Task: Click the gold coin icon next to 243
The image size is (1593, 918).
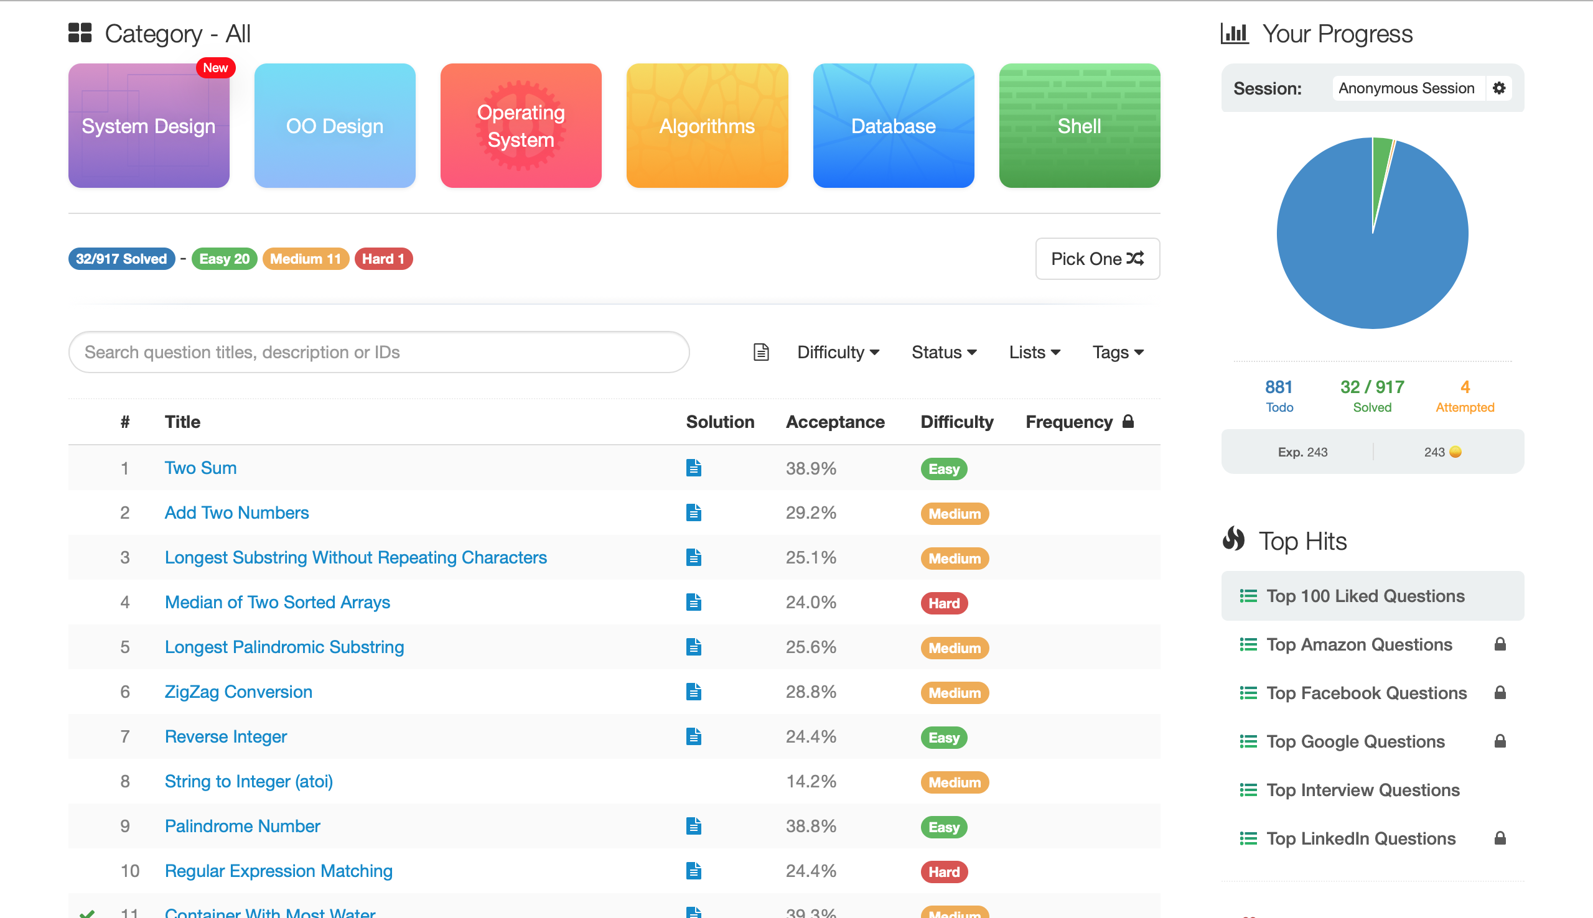Action: click(1455, 452)
